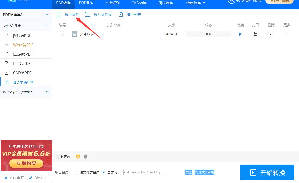This screenshot has height=183, width=299.
Task: Click the 图片转PDF image icon
Action: pos(7,36)
